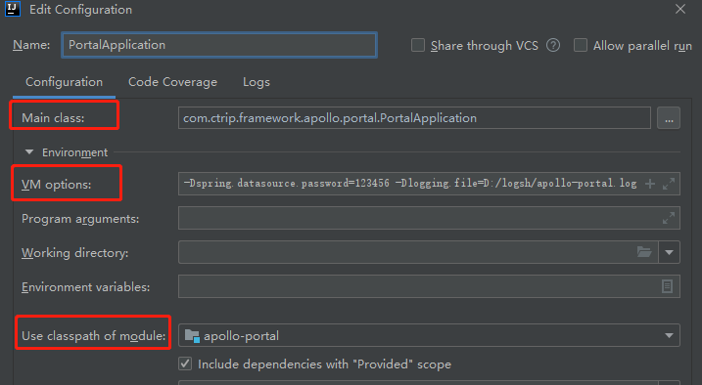Enable Share through VCS checkbox
702x385 pixels.
coord(418,45)
